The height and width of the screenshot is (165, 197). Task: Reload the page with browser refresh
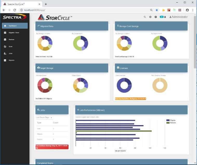coord(15,10)
